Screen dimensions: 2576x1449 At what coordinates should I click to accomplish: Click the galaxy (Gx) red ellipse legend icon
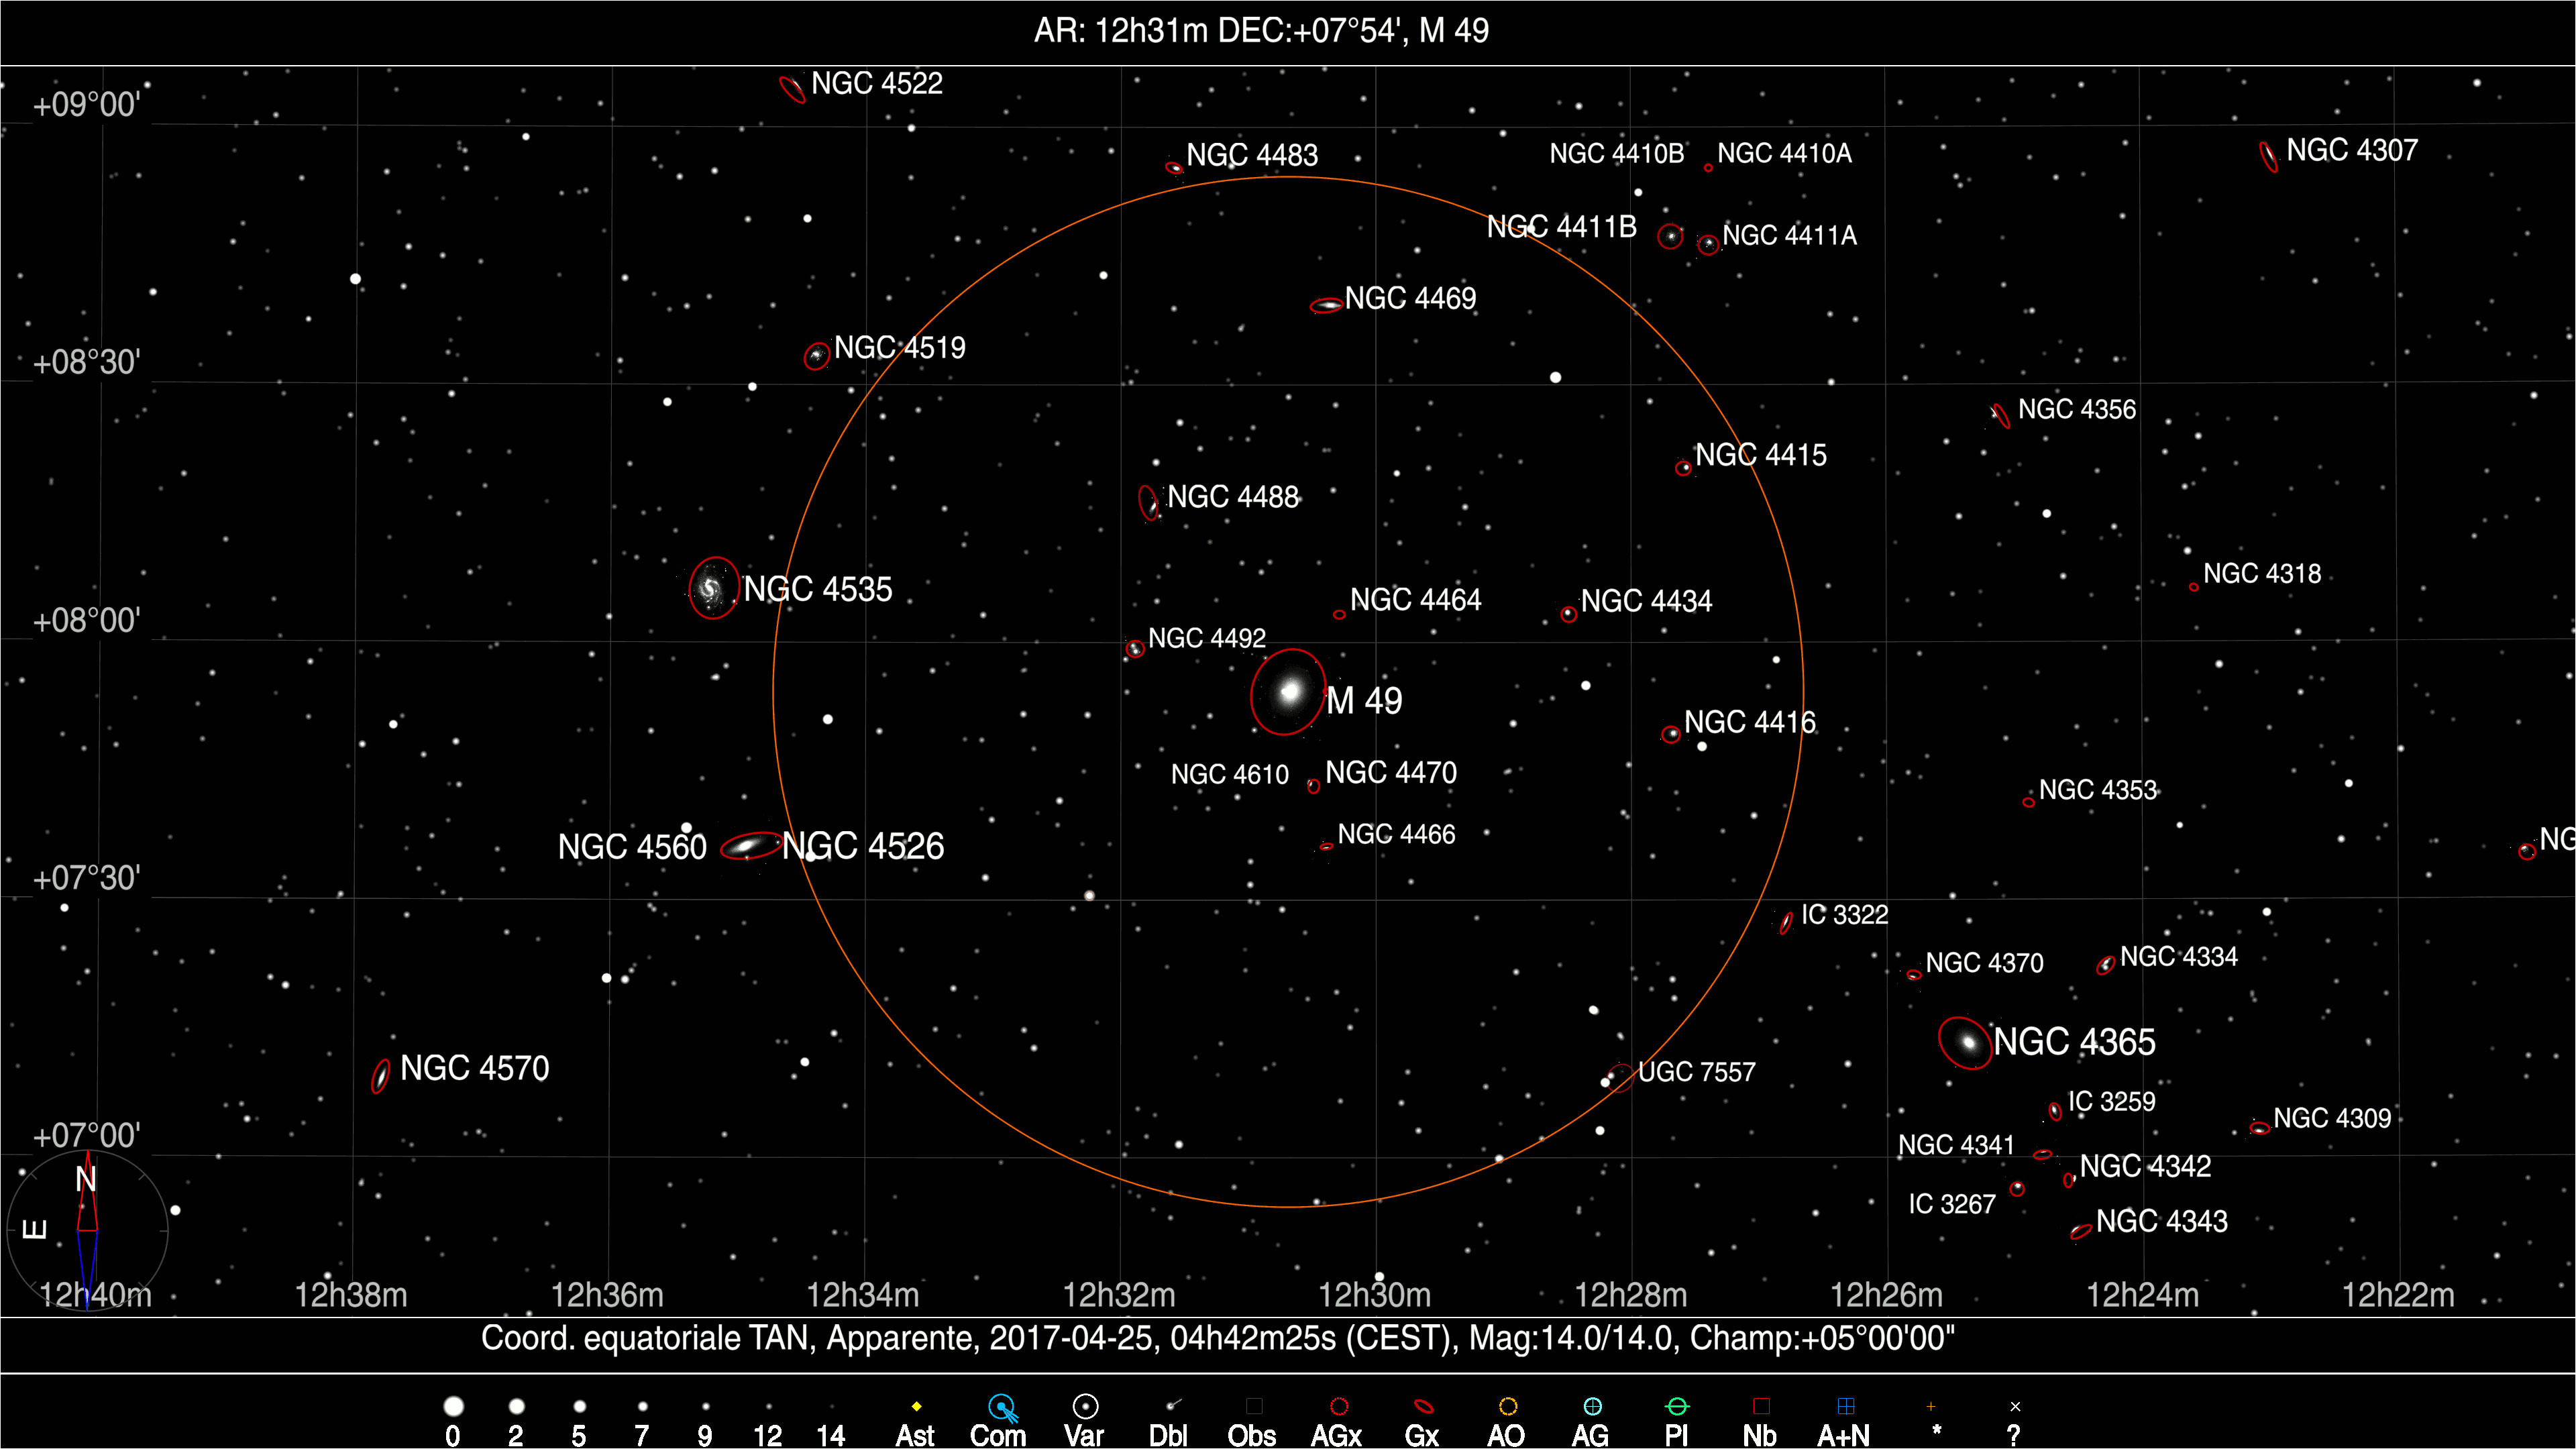pyautogui.click(x=1423, y=1407)
